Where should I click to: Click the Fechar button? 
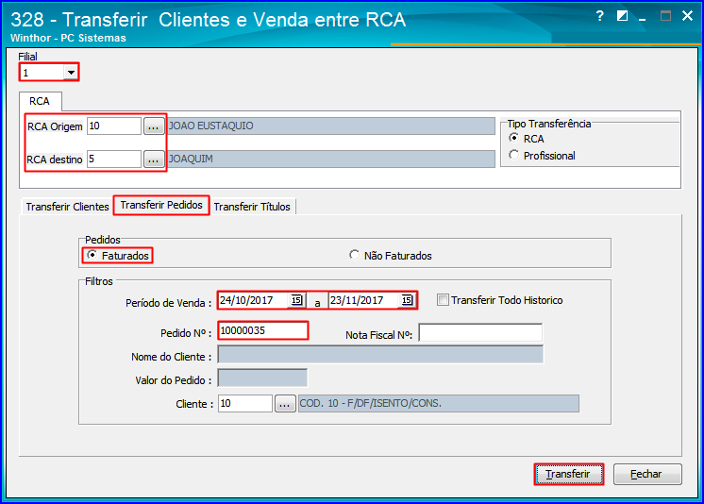tap(646, 474)
